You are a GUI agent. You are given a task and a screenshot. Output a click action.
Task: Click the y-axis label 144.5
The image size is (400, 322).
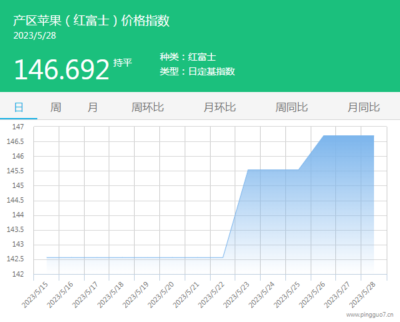point(15,200)
